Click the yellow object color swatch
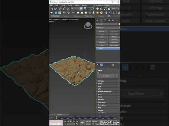This screenshot has height=126, width=169. point(119,24)
